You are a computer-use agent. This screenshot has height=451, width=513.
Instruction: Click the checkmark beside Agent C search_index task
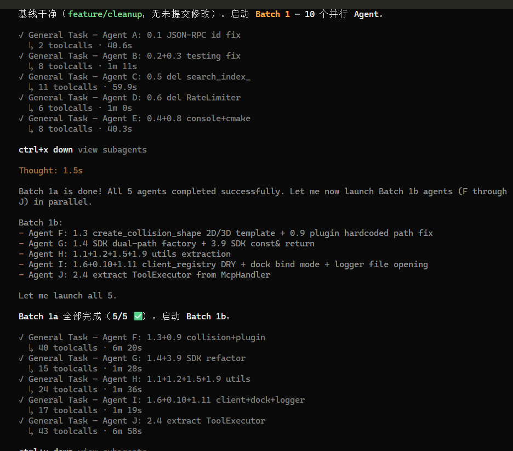(x=21, y=77)
